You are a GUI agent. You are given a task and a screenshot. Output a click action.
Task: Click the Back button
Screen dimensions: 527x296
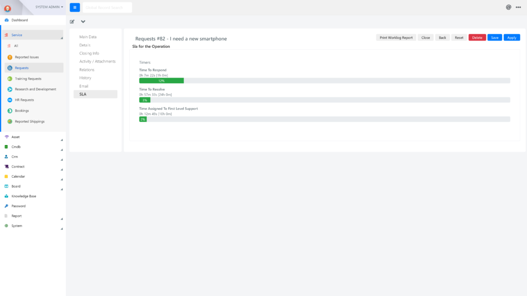(442, 38)
